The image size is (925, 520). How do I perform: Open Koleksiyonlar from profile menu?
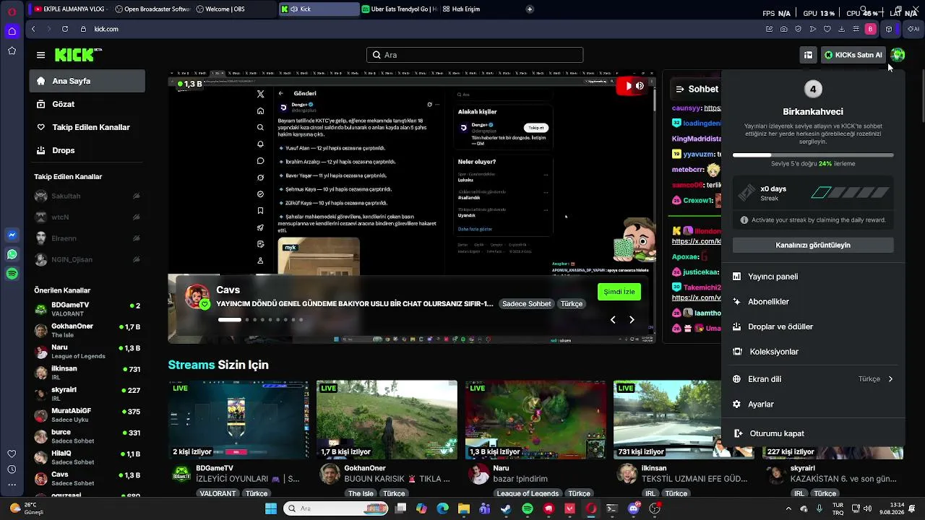(x=813, y=352)
